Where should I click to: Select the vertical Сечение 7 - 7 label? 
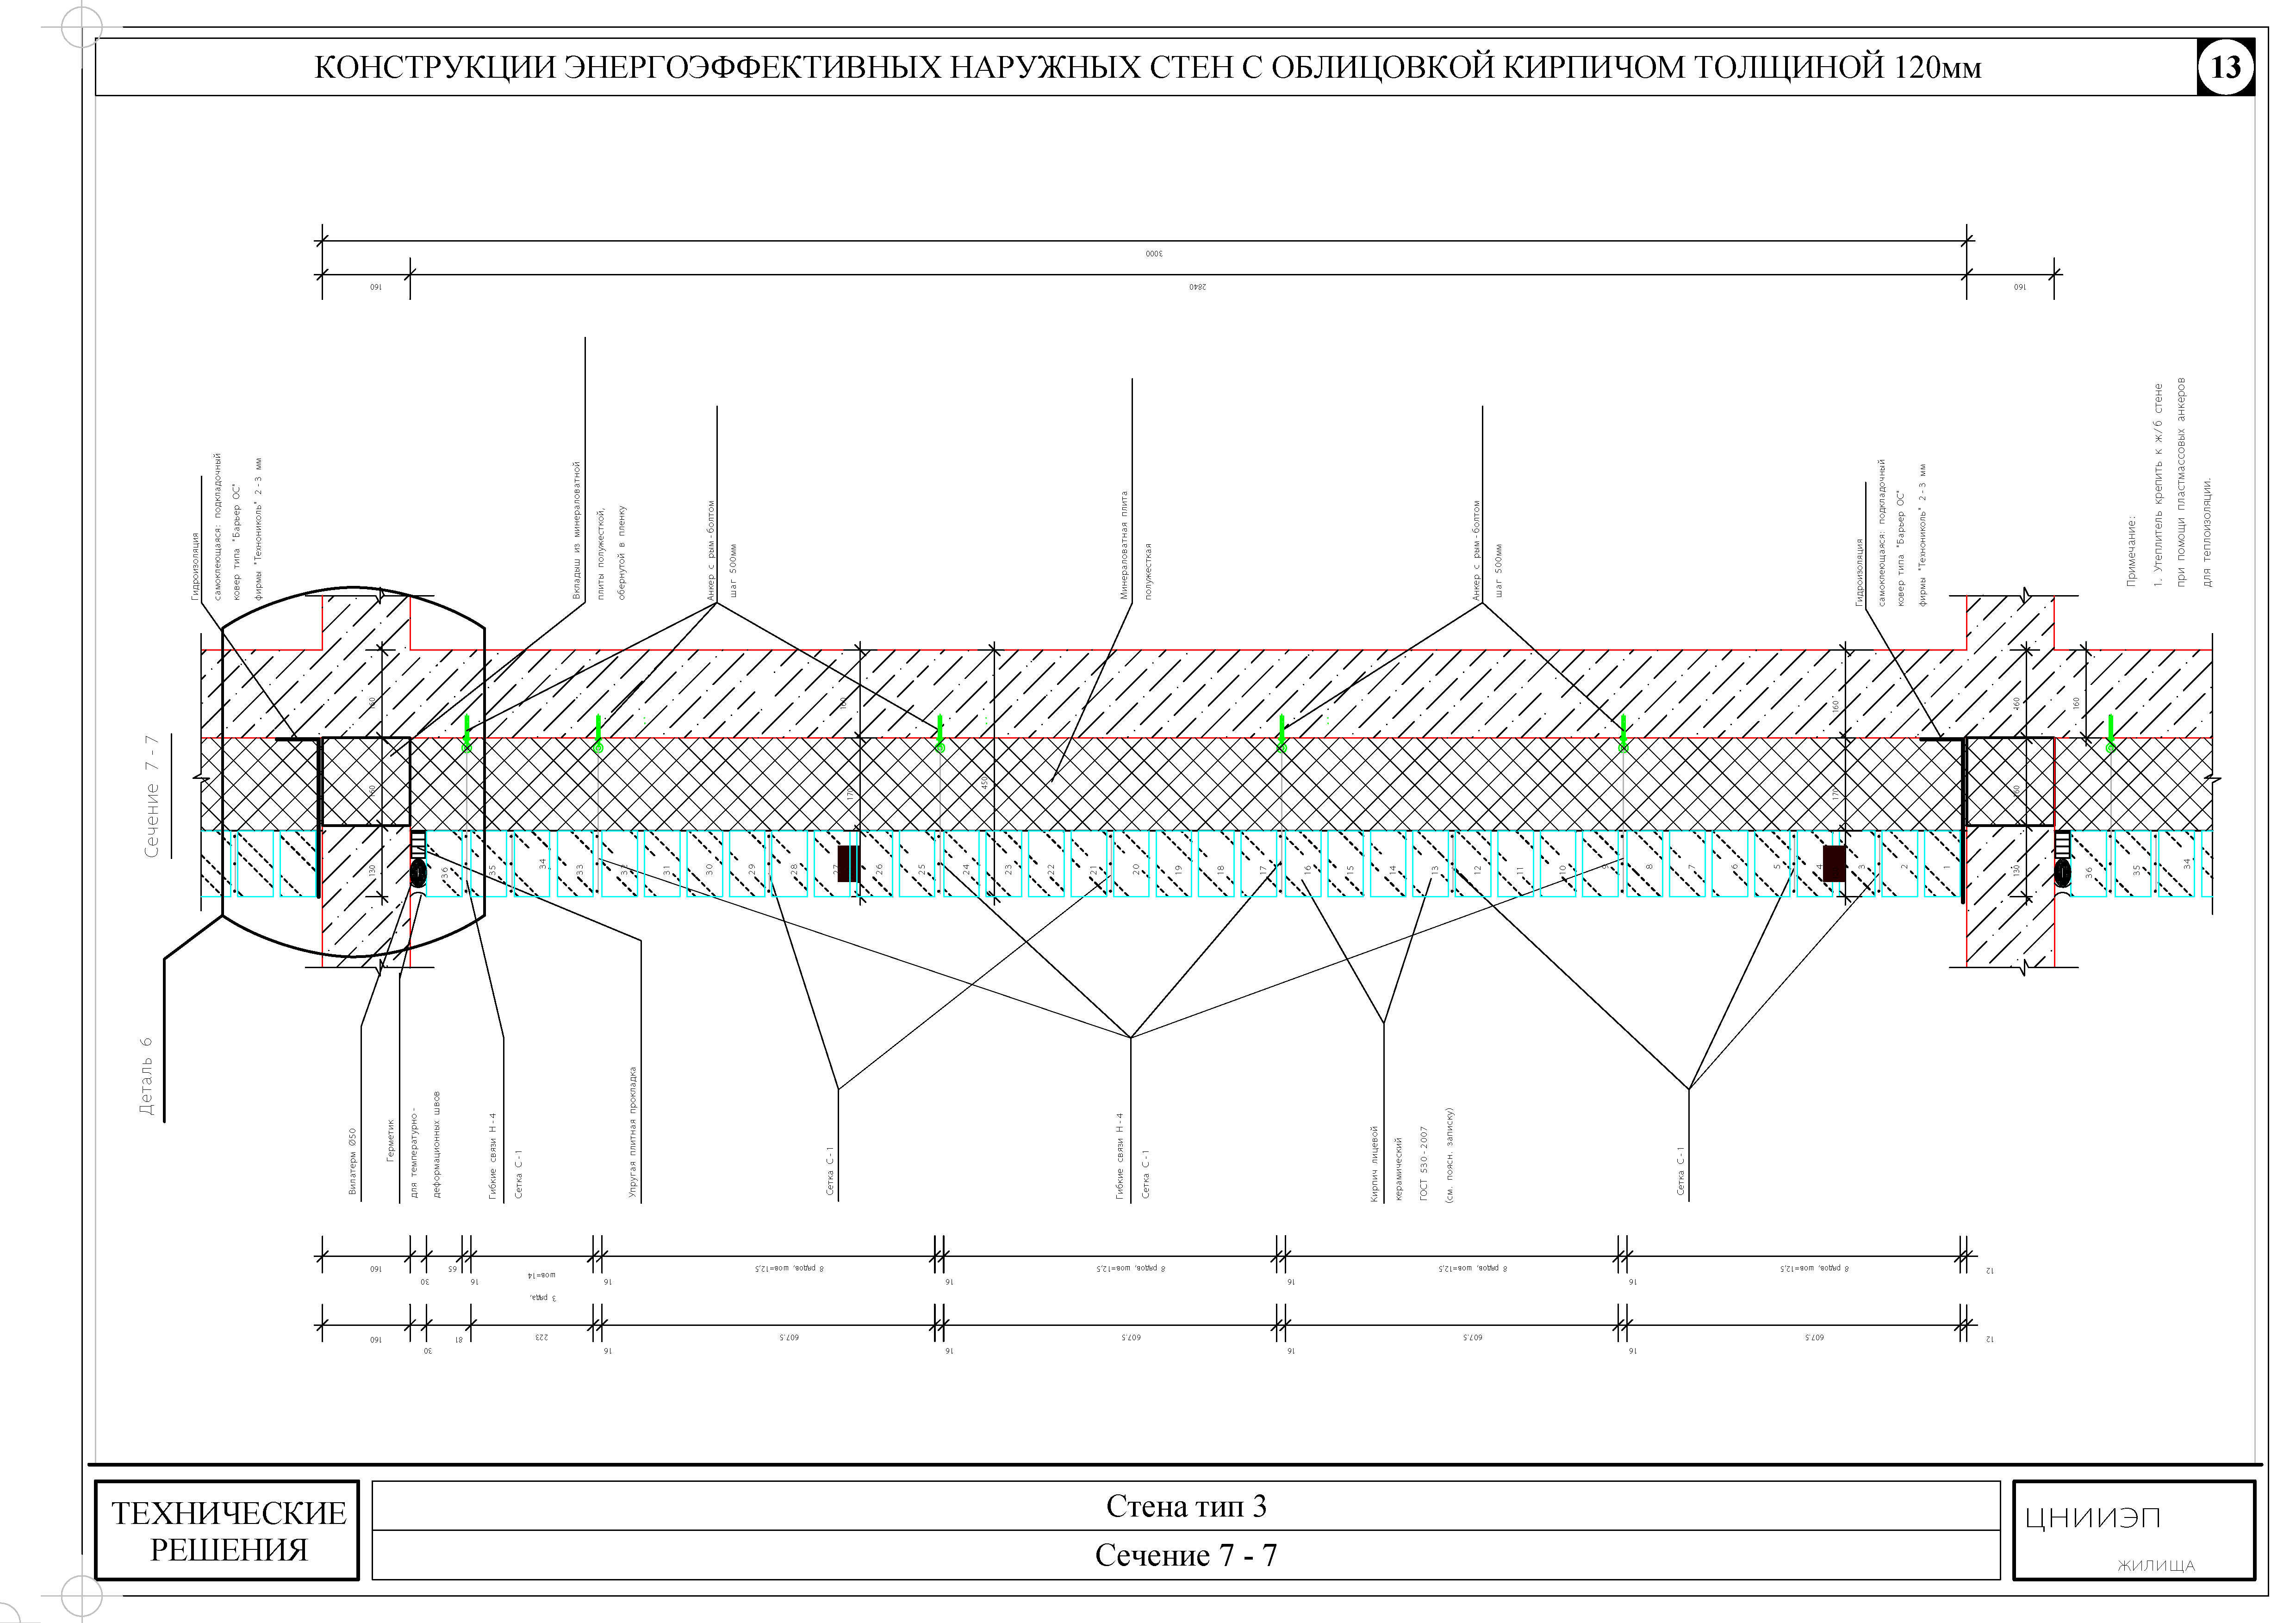pos(152,796)
